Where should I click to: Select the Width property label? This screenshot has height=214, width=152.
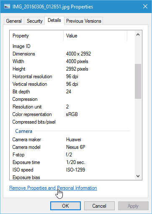pos(18,61)
